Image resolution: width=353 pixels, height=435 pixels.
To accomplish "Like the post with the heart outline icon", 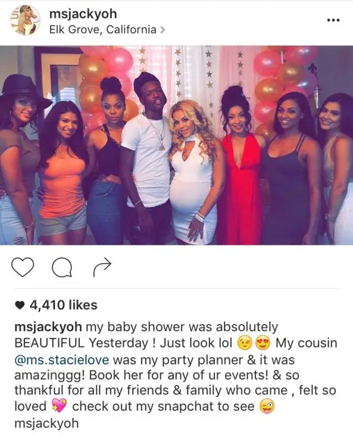I will (x=23, y=267).
